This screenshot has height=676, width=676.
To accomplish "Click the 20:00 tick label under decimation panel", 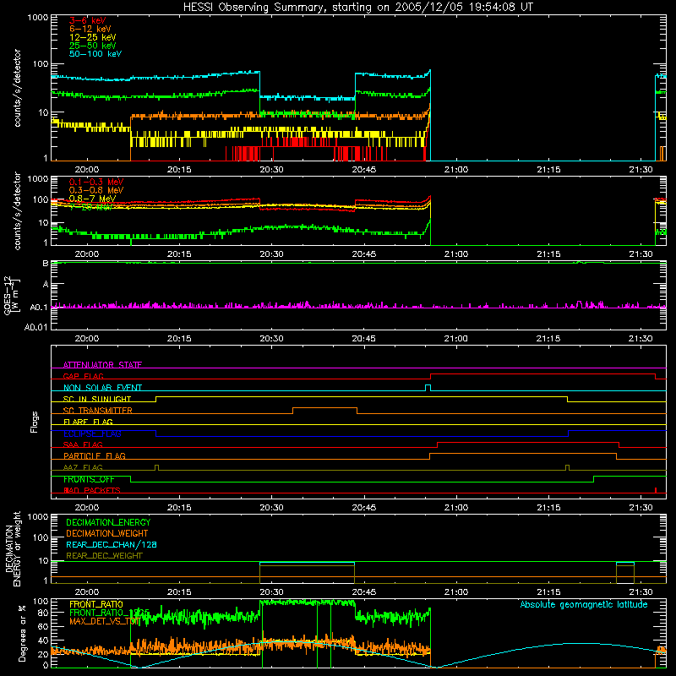I will [x=87, y=592].
